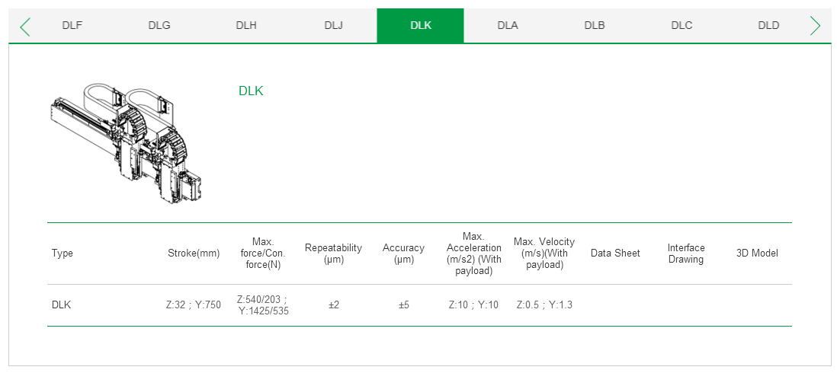Click the Type column header

pos(63,253)
